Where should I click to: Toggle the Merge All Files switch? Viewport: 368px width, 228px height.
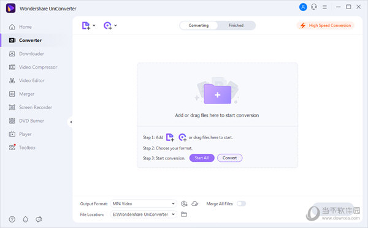click(241, 203)
